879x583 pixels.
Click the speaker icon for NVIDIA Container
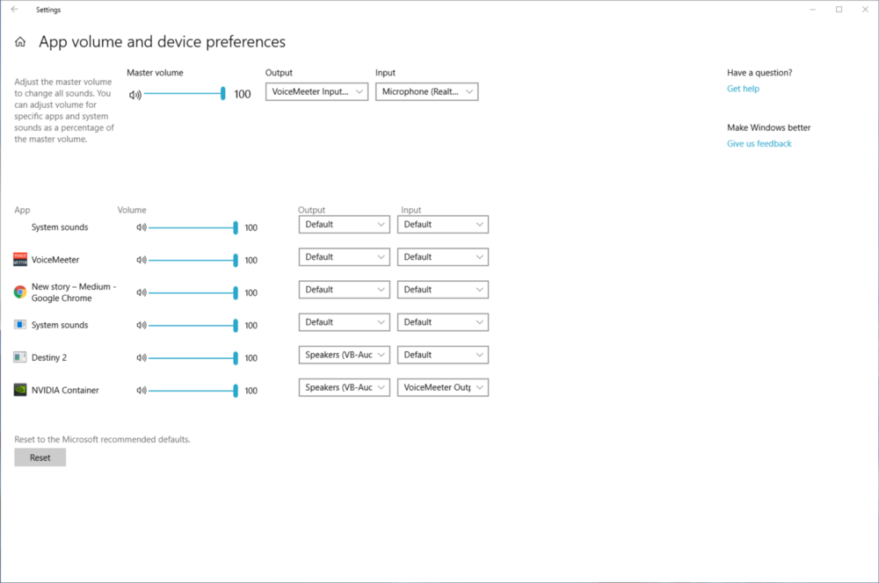pos(141,391)
